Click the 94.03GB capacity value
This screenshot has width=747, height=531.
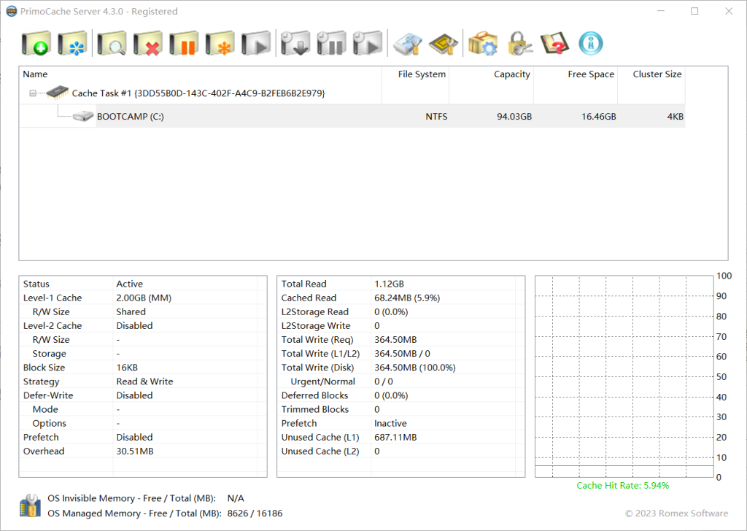[514, 117]
